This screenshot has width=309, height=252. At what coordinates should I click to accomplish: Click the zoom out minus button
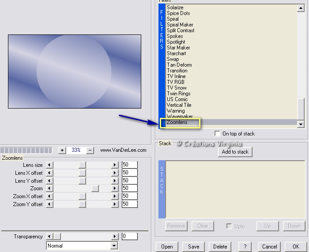(x=90, y=150)
